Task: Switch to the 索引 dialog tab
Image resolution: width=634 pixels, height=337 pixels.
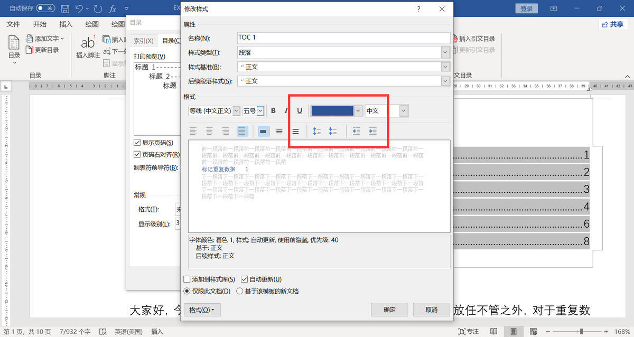Action: pos(143,41)
